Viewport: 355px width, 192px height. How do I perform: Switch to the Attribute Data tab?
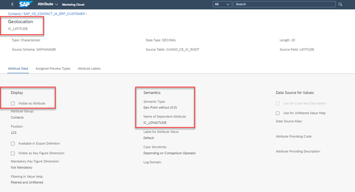(18, 69)
